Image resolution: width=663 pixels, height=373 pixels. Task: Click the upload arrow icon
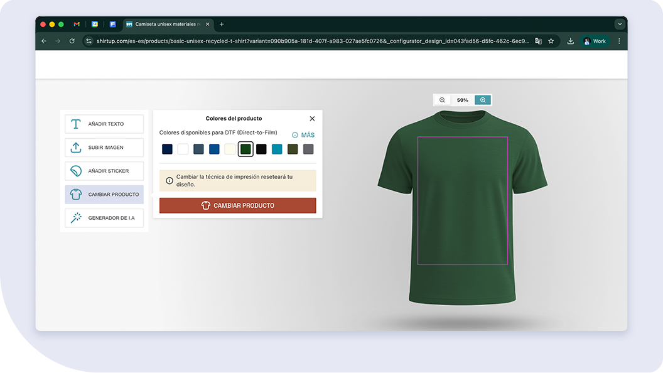[76, 148]
